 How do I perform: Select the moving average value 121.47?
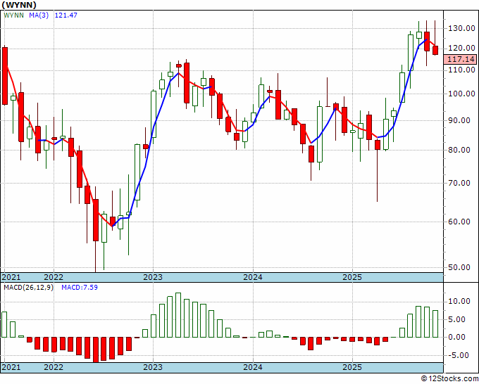tap(66, 15)
